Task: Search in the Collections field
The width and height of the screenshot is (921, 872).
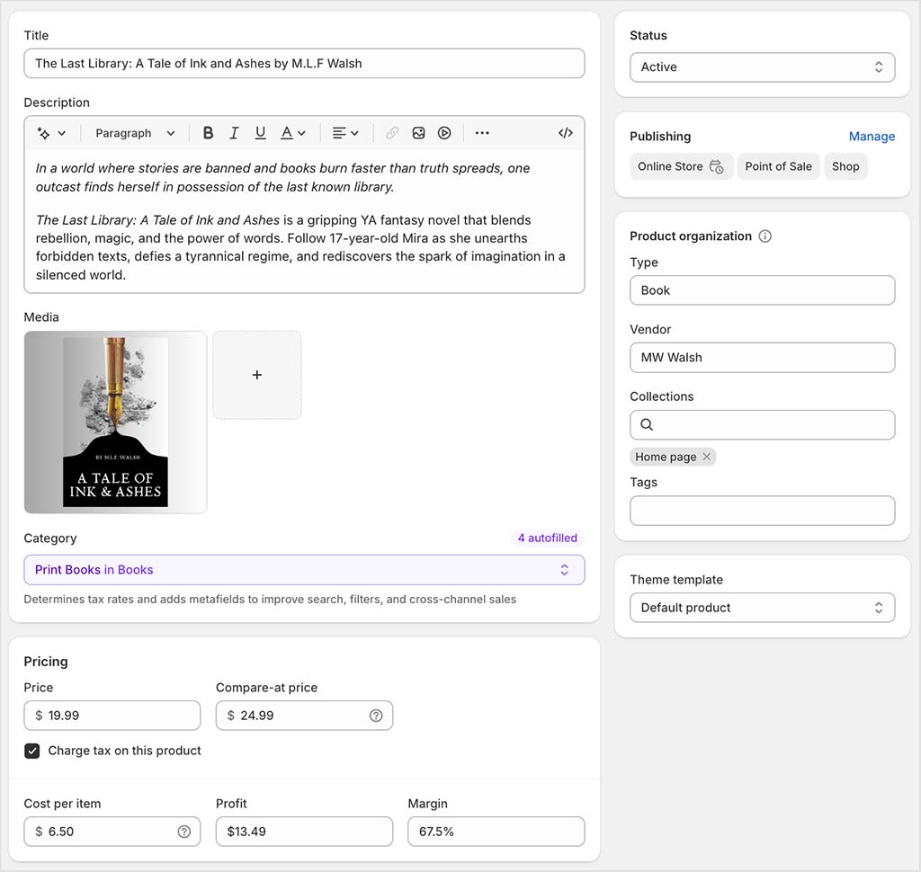Action: [x=763, y=424]
